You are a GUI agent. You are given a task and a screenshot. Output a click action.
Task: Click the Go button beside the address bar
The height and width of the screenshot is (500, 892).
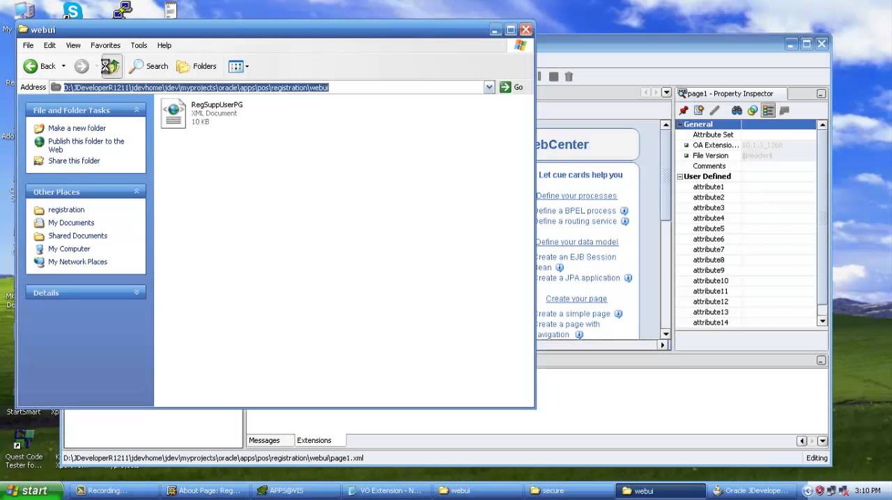[x=511, y=87]
